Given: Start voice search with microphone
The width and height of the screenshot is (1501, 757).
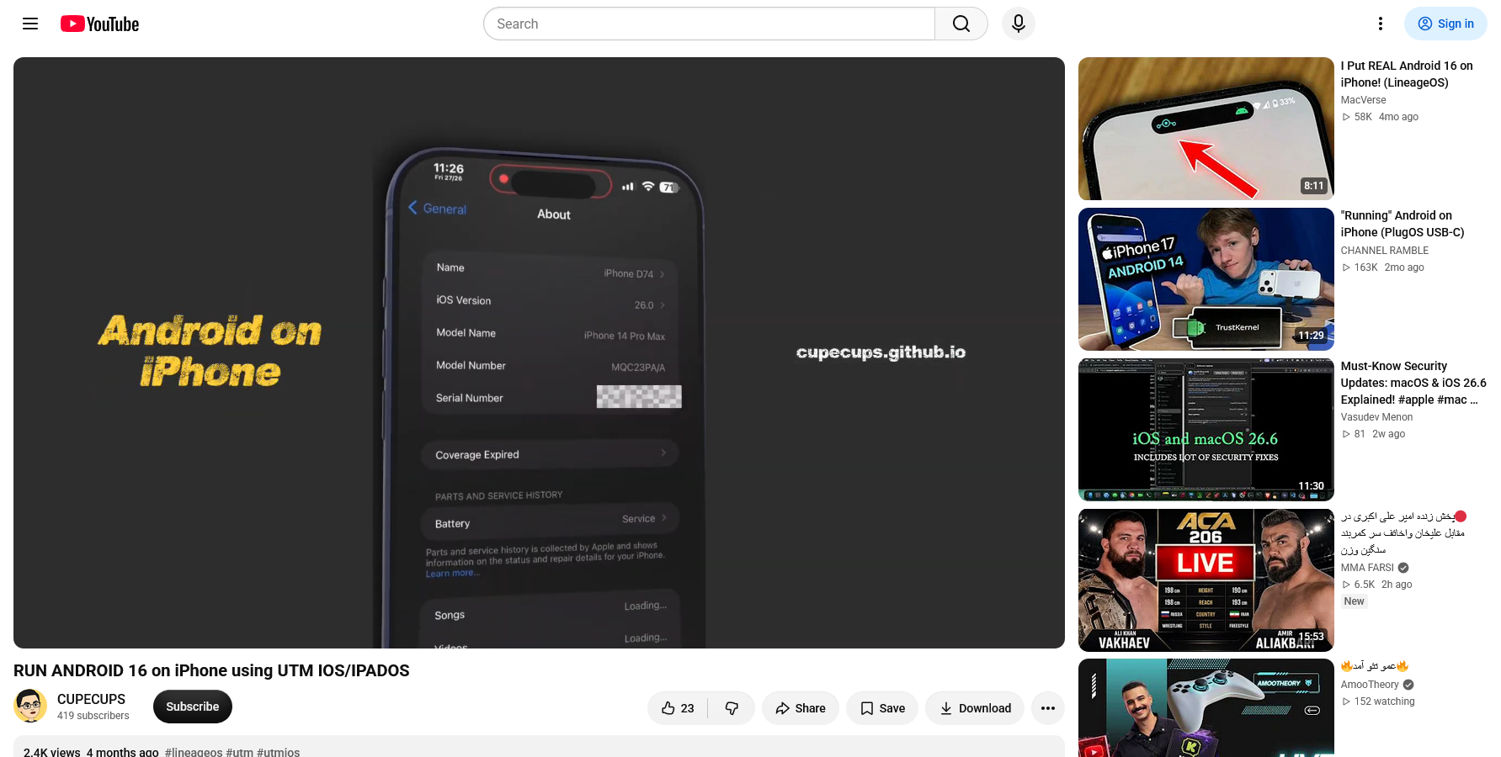Looking at the screenshot, I should (1019, 24).
